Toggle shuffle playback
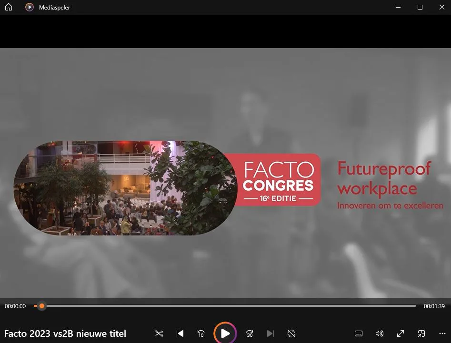The width and height of the screenshot is (451, 343). click(159, 333)
